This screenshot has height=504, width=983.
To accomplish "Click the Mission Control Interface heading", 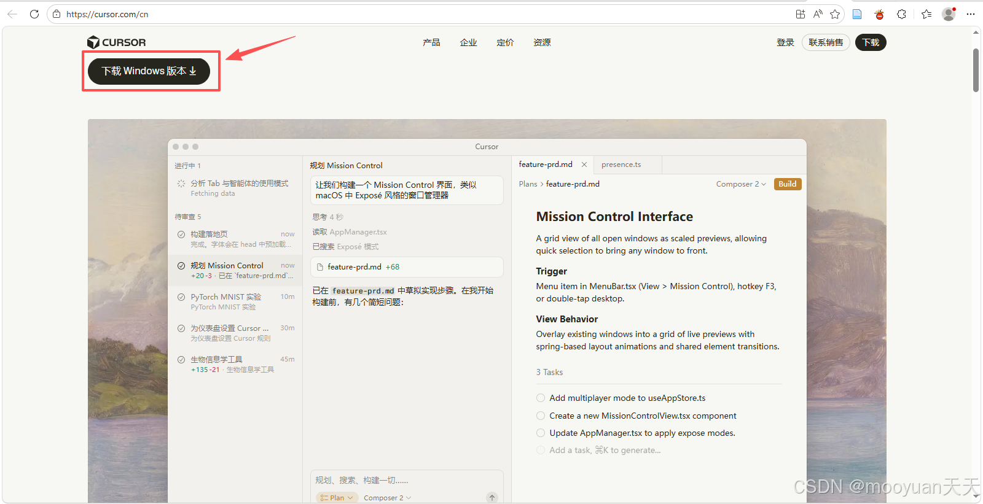I will (x=614, y=217).
